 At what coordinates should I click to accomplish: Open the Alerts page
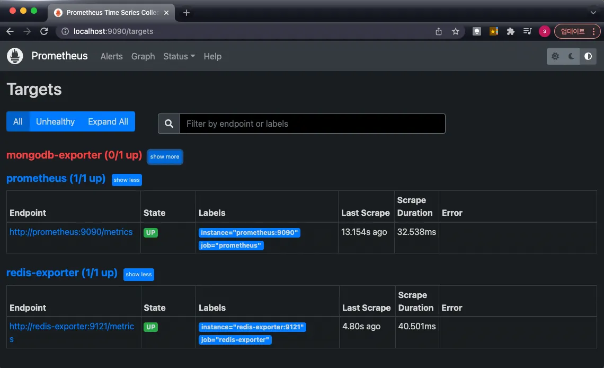[x=112, y=56]
